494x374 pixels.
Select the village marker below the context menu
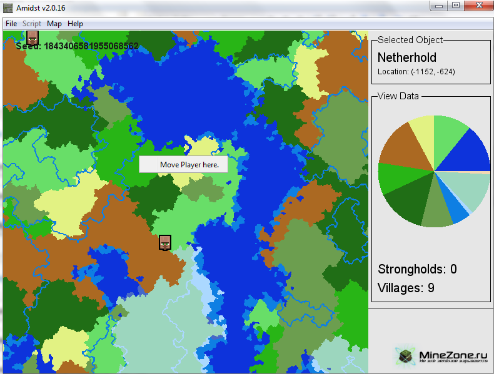pos(165,242)
